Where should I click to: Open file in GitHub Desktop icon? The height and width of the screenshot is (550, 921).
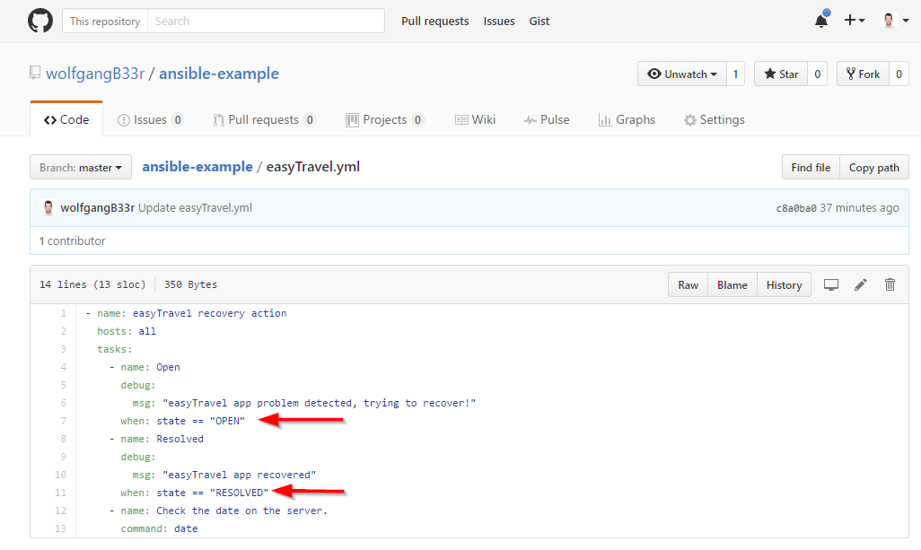830,284
